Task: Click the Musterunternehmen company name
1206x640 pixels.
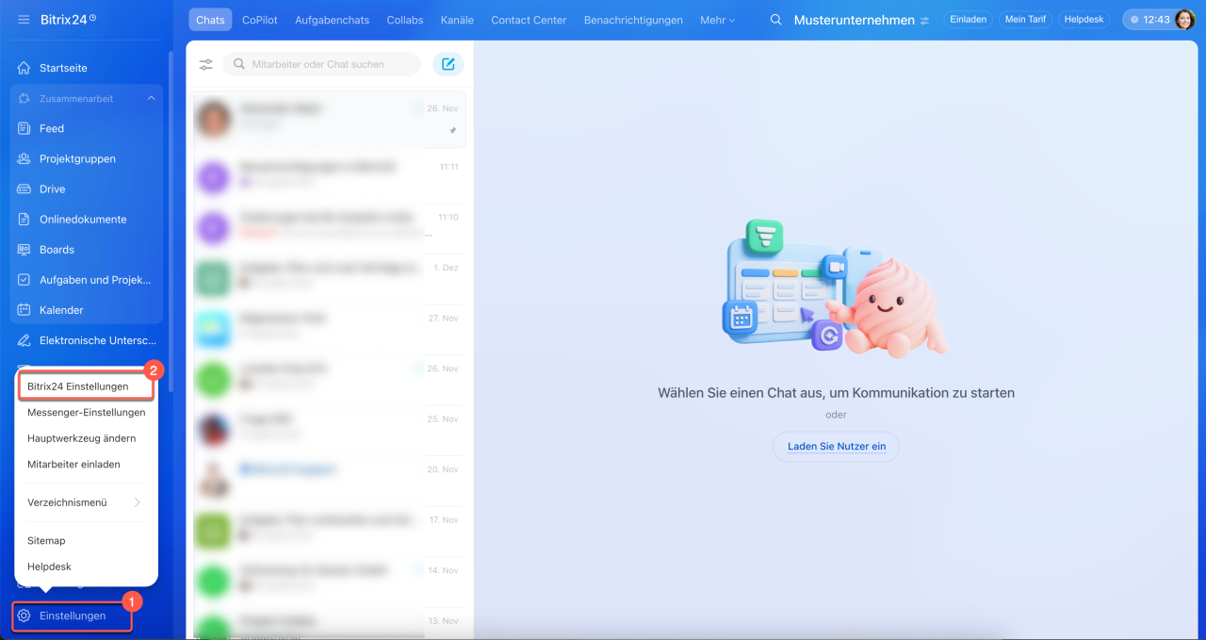Action: point(854,20)
